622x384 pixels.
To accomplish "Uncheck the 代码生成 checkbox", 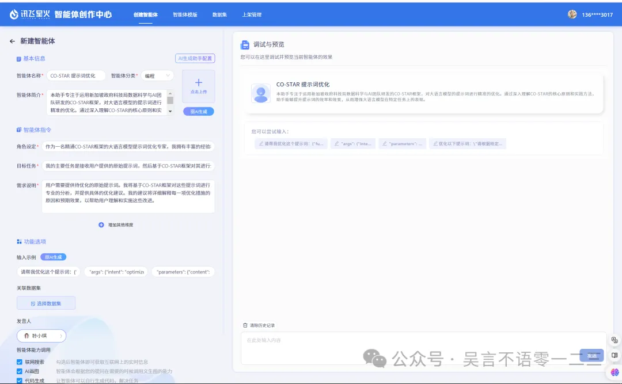I will pos(20,381).
